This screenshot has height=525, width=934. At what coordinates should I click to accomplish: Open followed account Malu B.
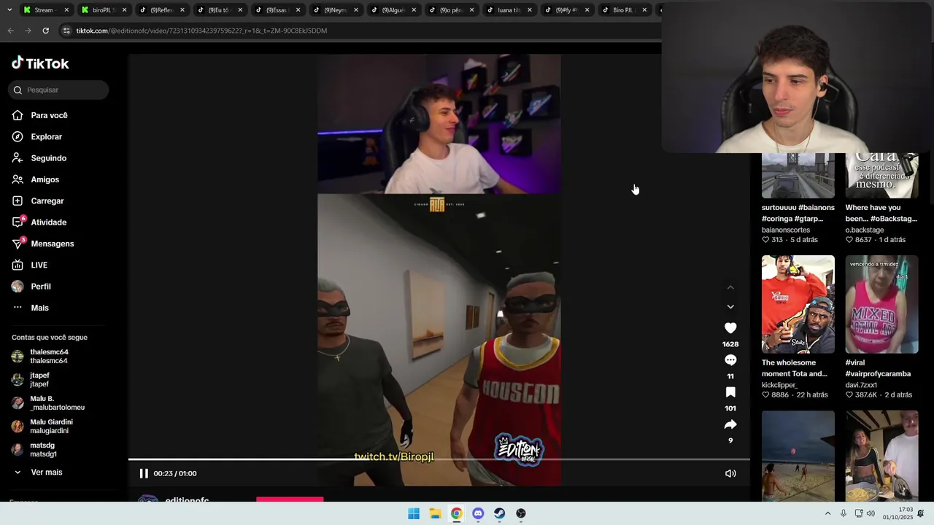click(x=48, y=403)
